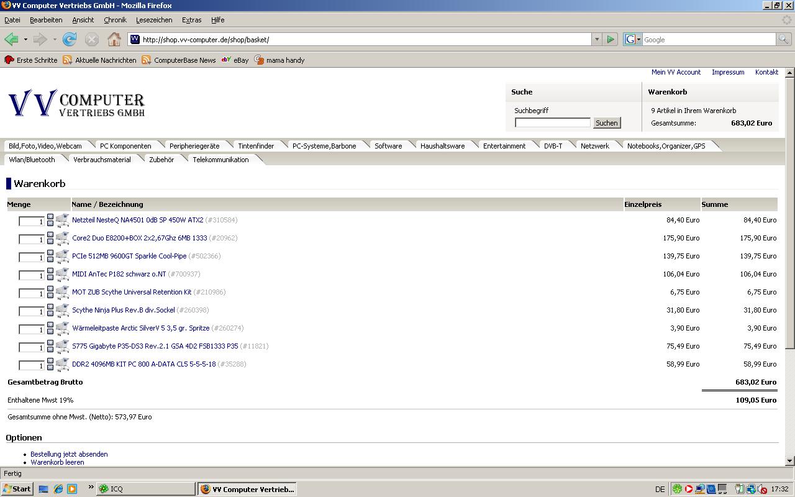Image resolution: width=795 pixels, height=497 pixels.
Task: Switch to the ICQ taskbar window
Action: 145,489
